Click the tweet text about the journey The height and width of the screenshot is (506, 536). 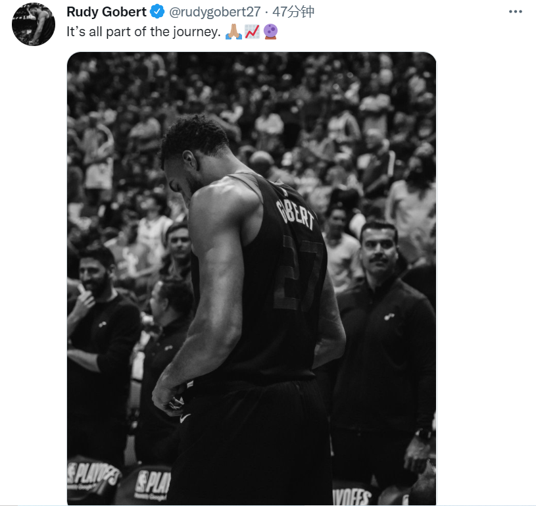(x=143, y=32)
